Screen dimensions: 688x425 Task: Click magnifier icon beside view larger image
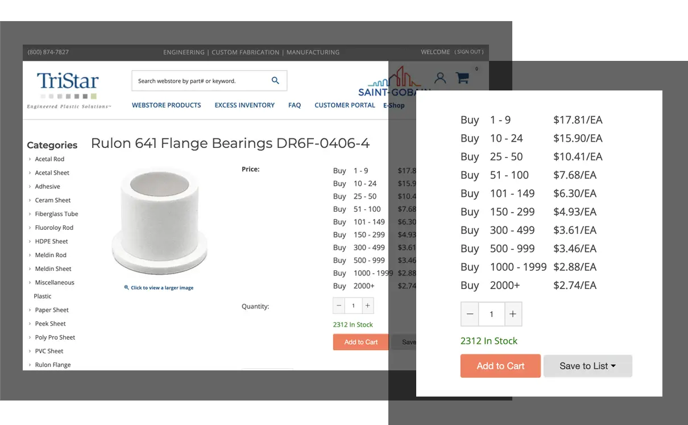coord(126,288)
